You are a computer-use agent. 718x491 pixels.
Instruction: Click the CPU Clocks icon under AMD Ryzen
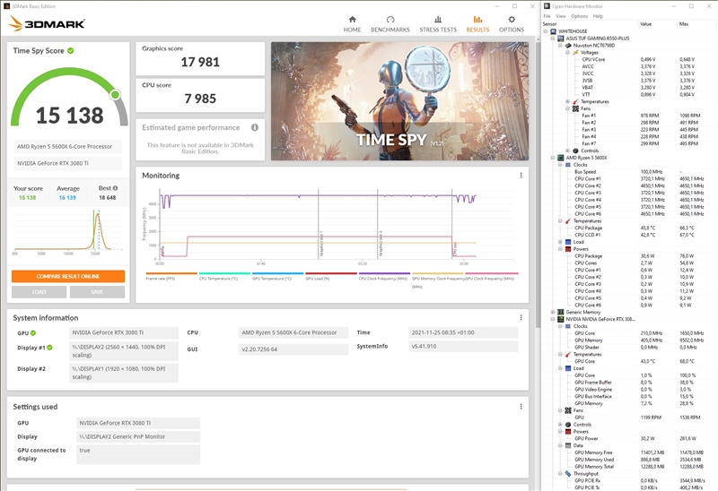point(568,165)
